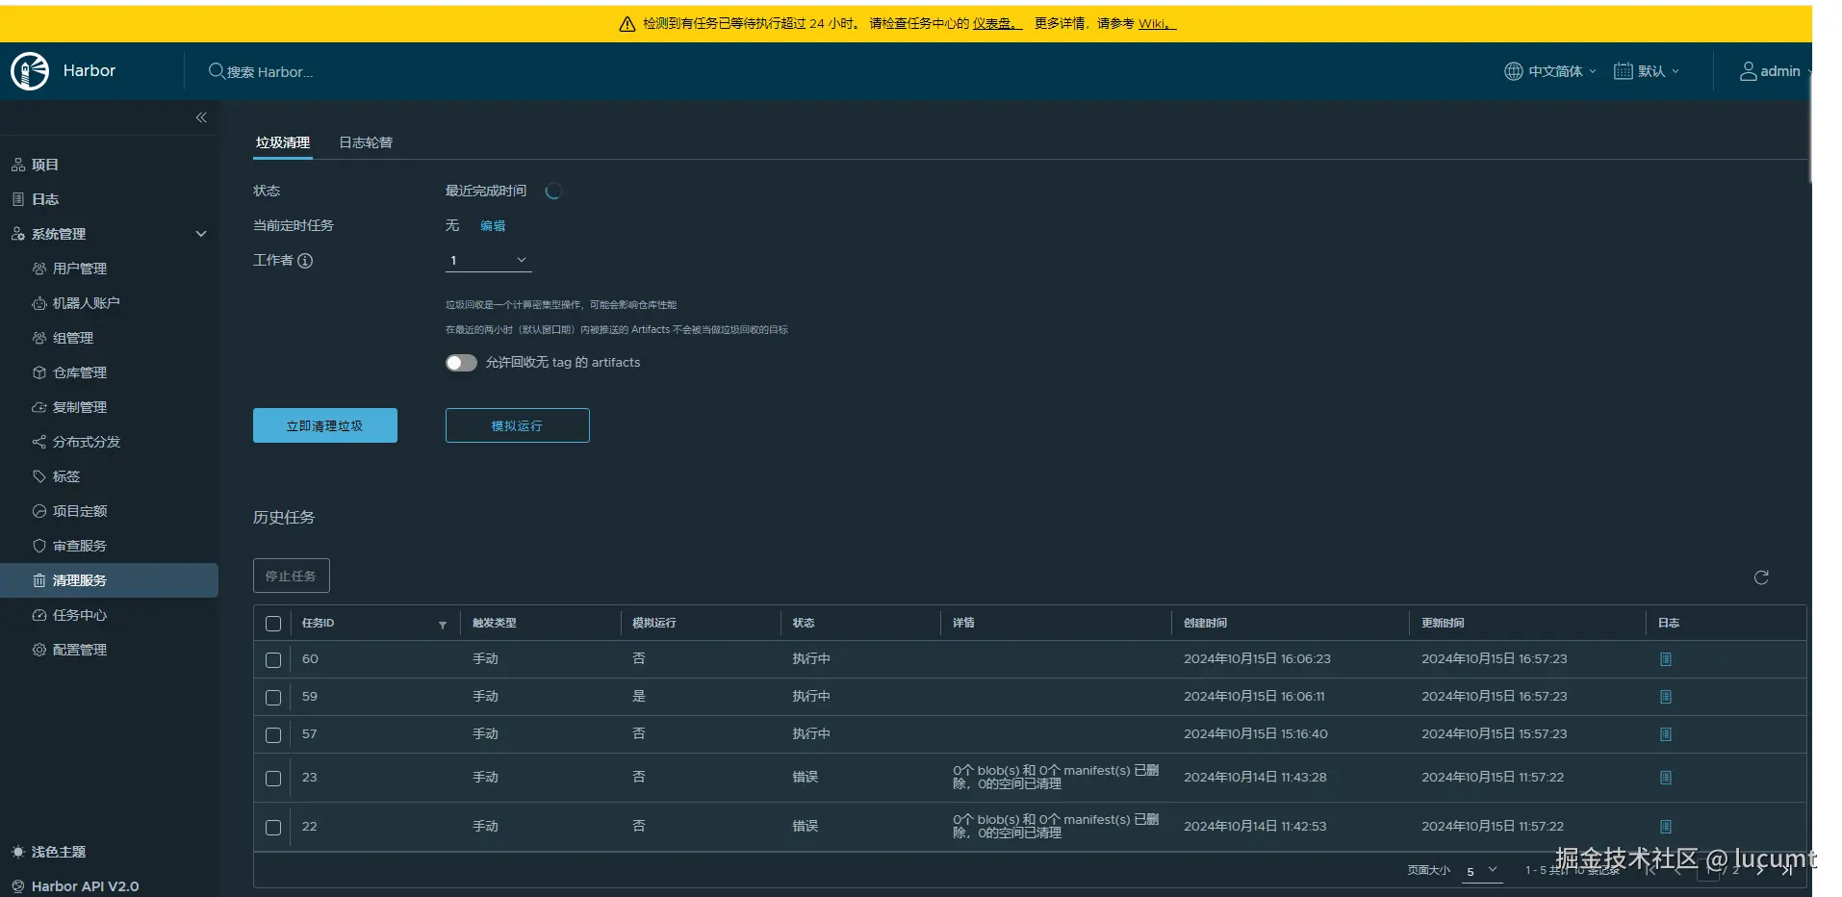Open the 默认 date format dropdown

click(x=1647, y=71)
